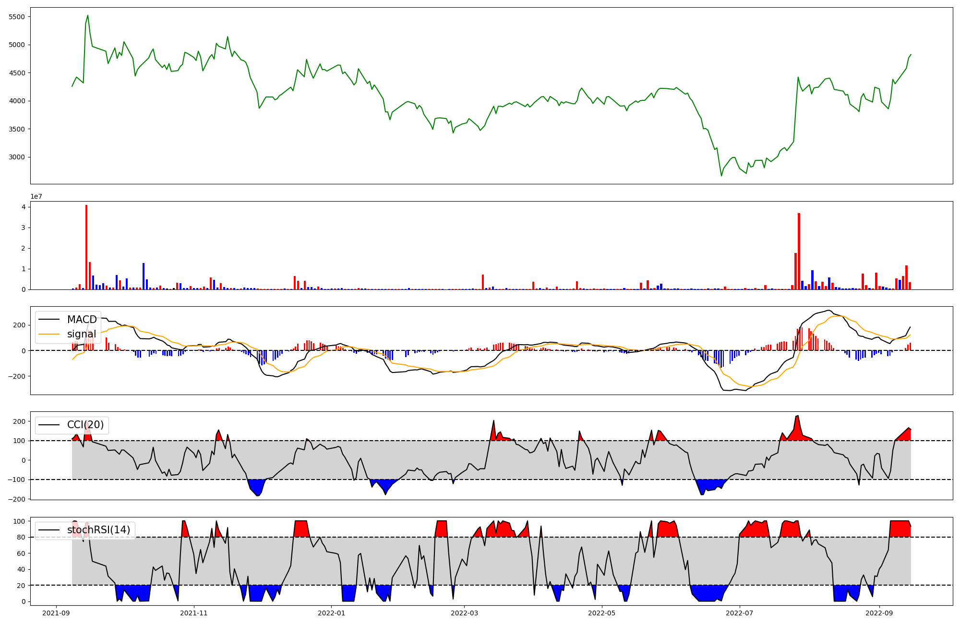Select the 2022-07 x-axis date label
Screen dimensions: 960x624
point(739,613)
